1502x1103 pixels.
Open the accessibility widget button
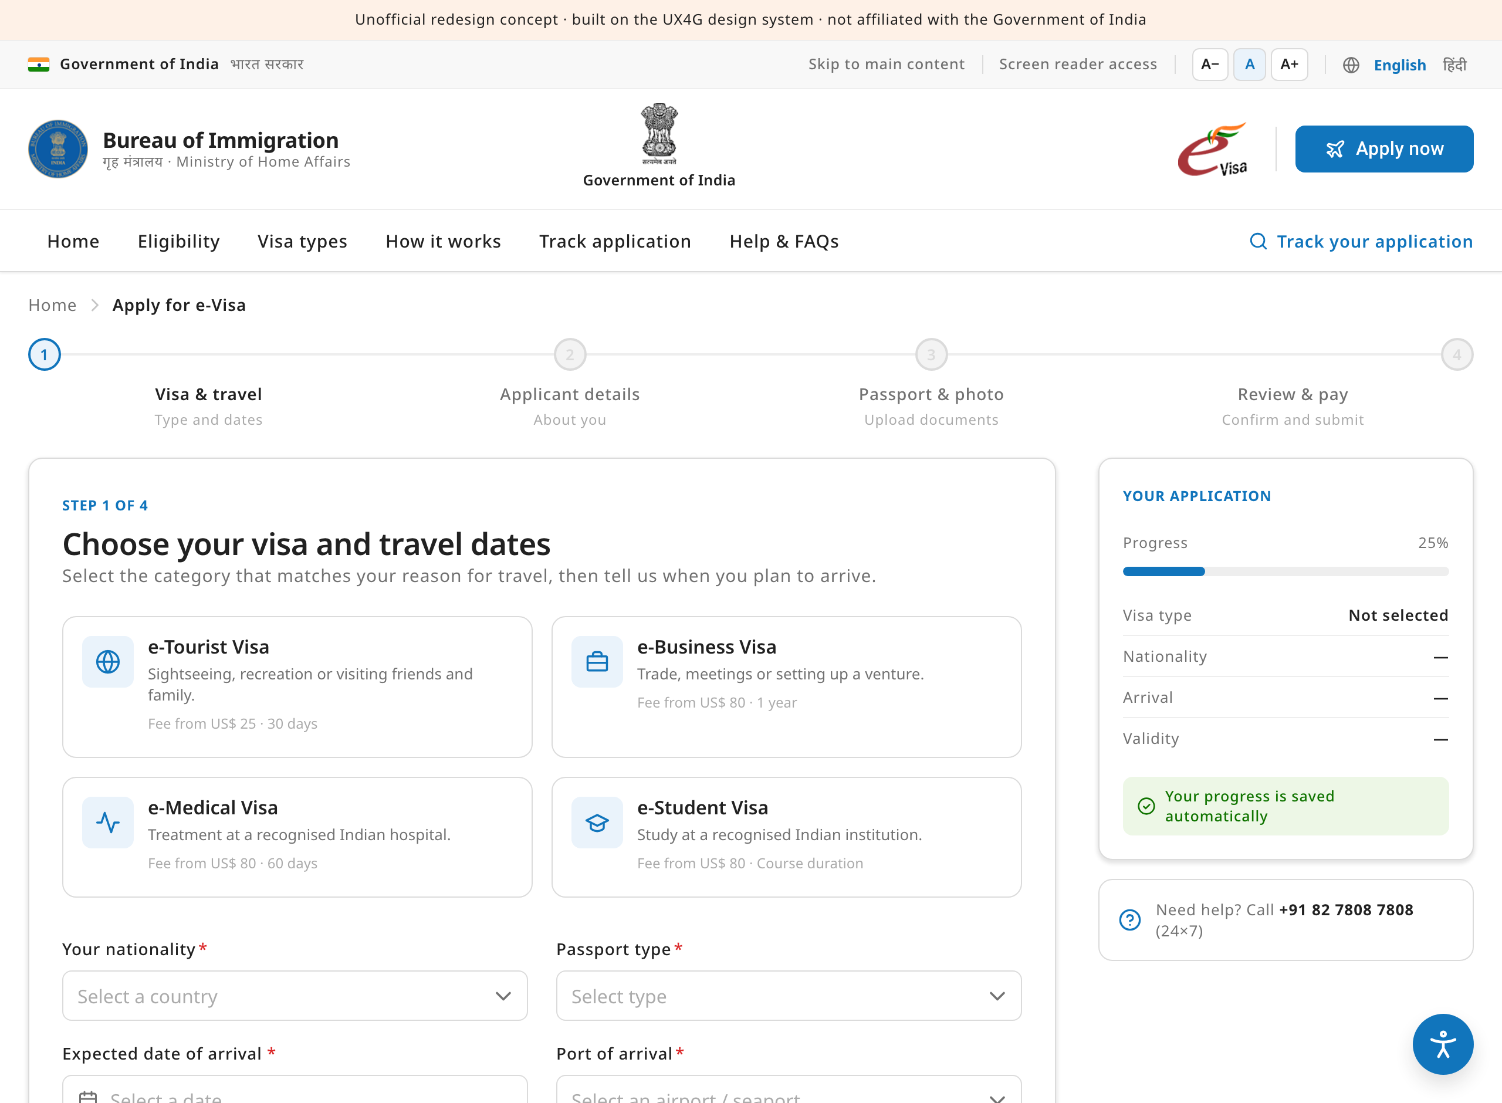pos(1443,1044)
